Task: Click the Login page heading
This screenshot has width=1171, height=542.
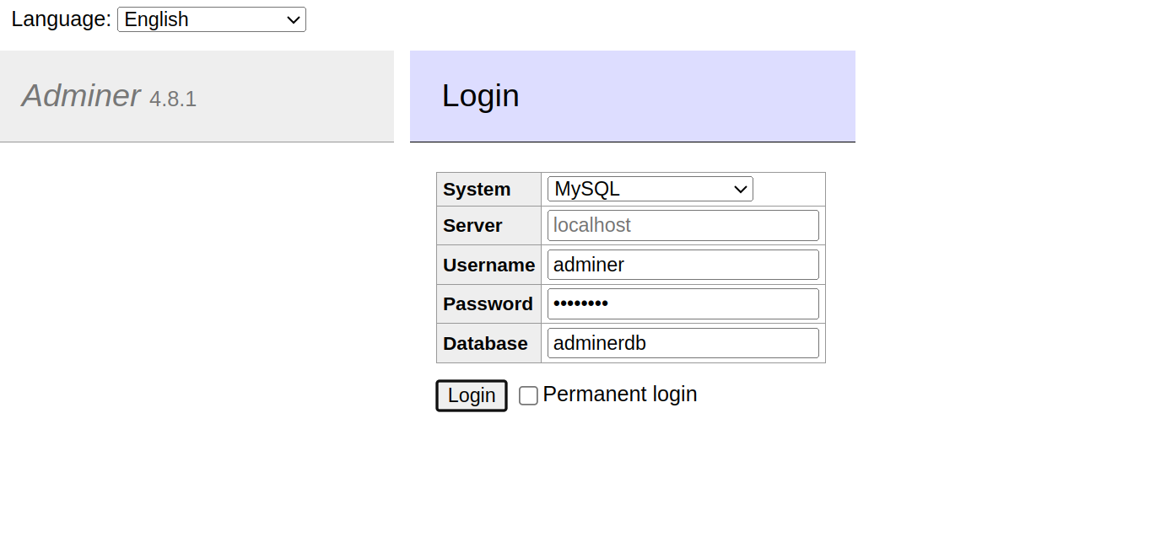Action: click(x=480, y=96)
